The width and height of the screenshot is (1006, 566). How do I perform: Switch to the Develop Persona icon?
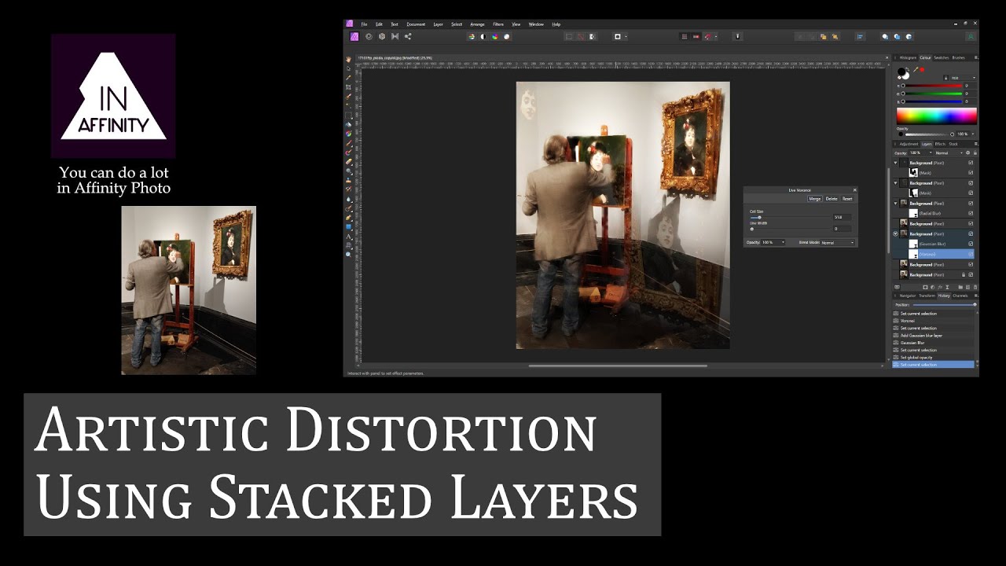click(382, 36)
